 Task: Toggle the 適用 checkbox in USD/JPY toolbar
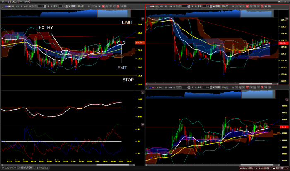(214, 6)
